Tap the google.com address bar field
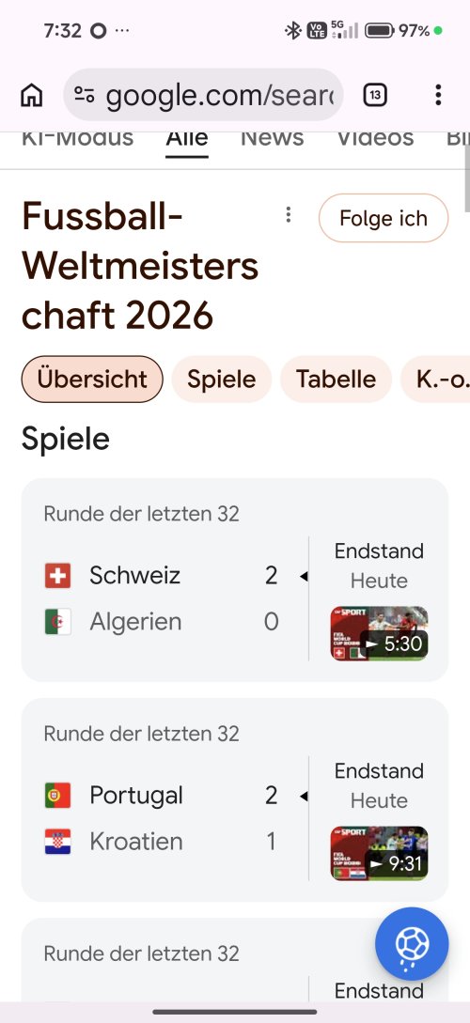The height and width of the screenshot is (1023, 470). (x=203, y=95)
